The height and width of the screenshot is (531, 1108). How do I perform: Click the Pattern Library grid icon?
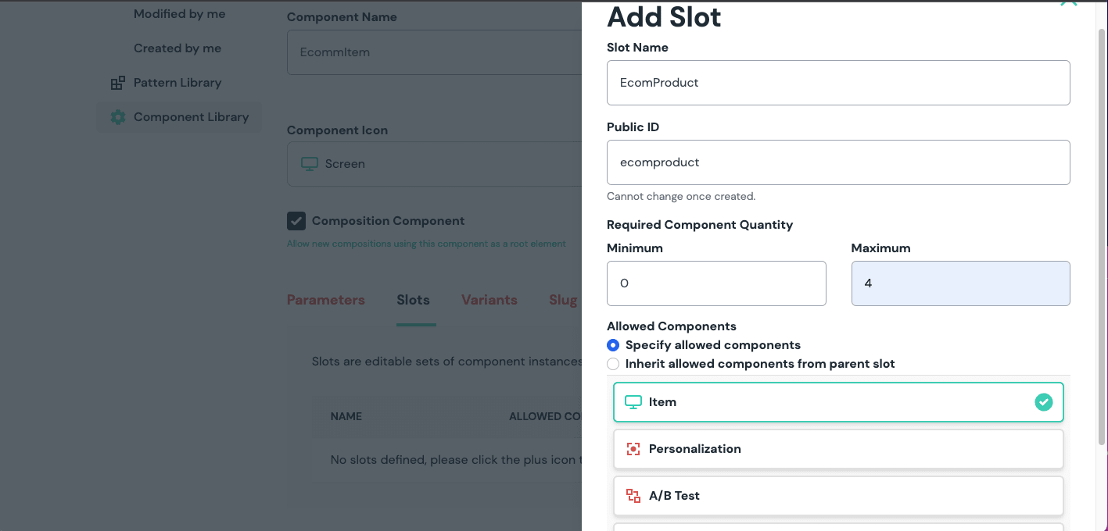[118, 83]
